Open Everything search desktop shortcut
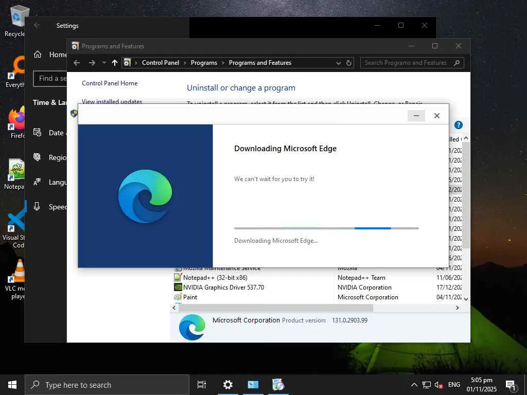527x395 pixels. pos(15,73)
